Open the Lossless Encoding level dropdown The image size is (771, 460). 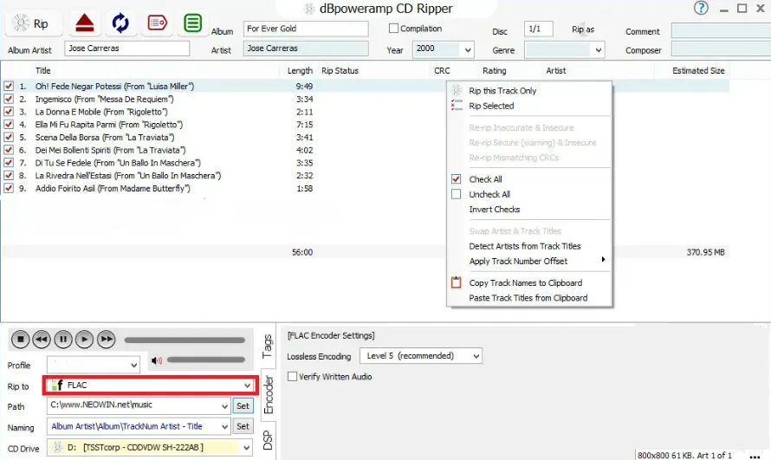476,356
